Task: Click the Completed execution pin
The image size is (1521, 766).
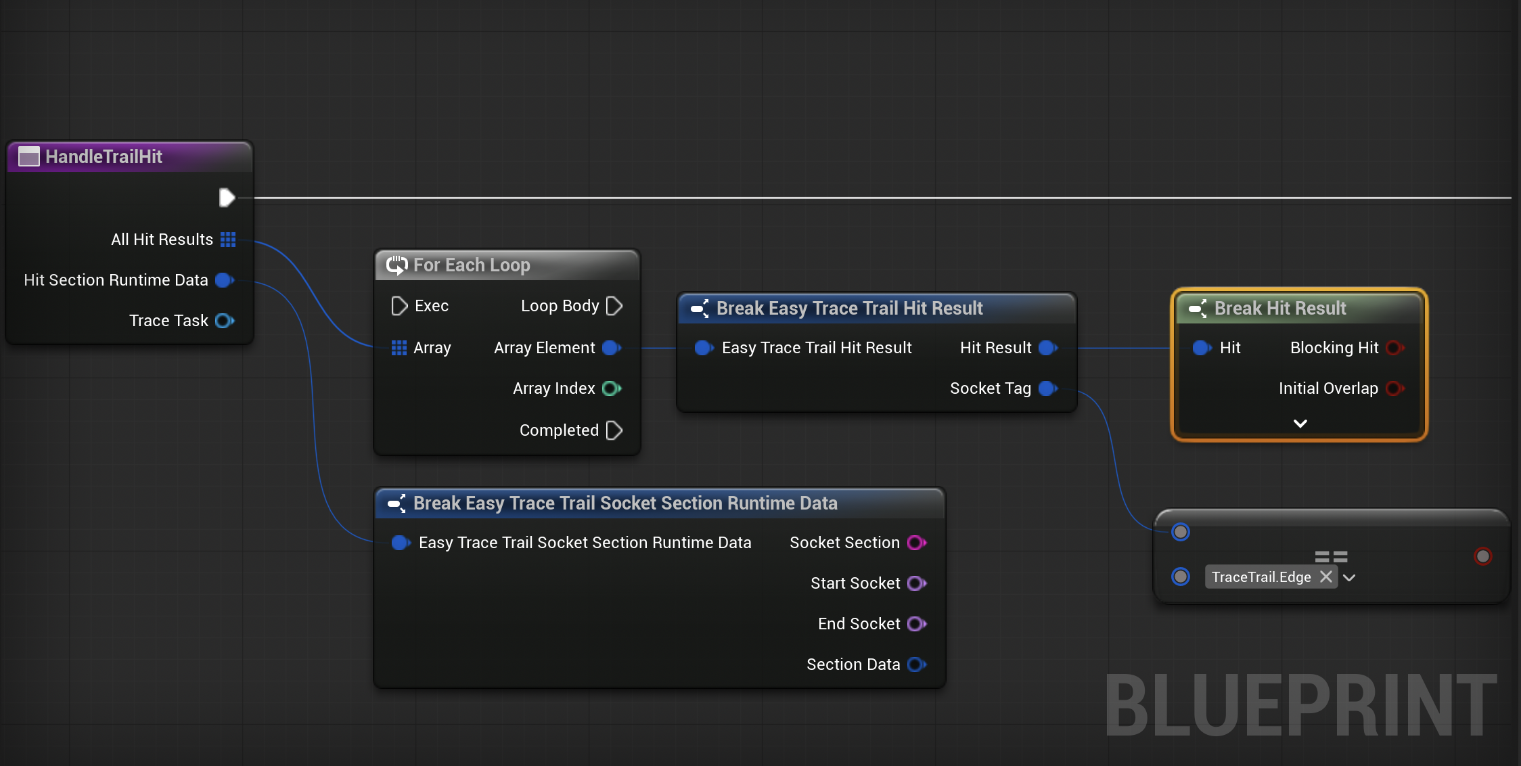Action: point(614,430)
